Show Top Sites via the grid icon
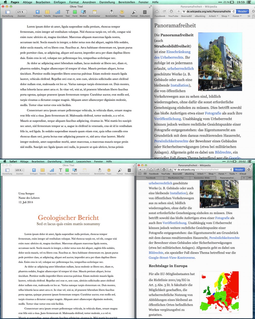This screenshot has height=319, width=255. (x=145, y=174)
